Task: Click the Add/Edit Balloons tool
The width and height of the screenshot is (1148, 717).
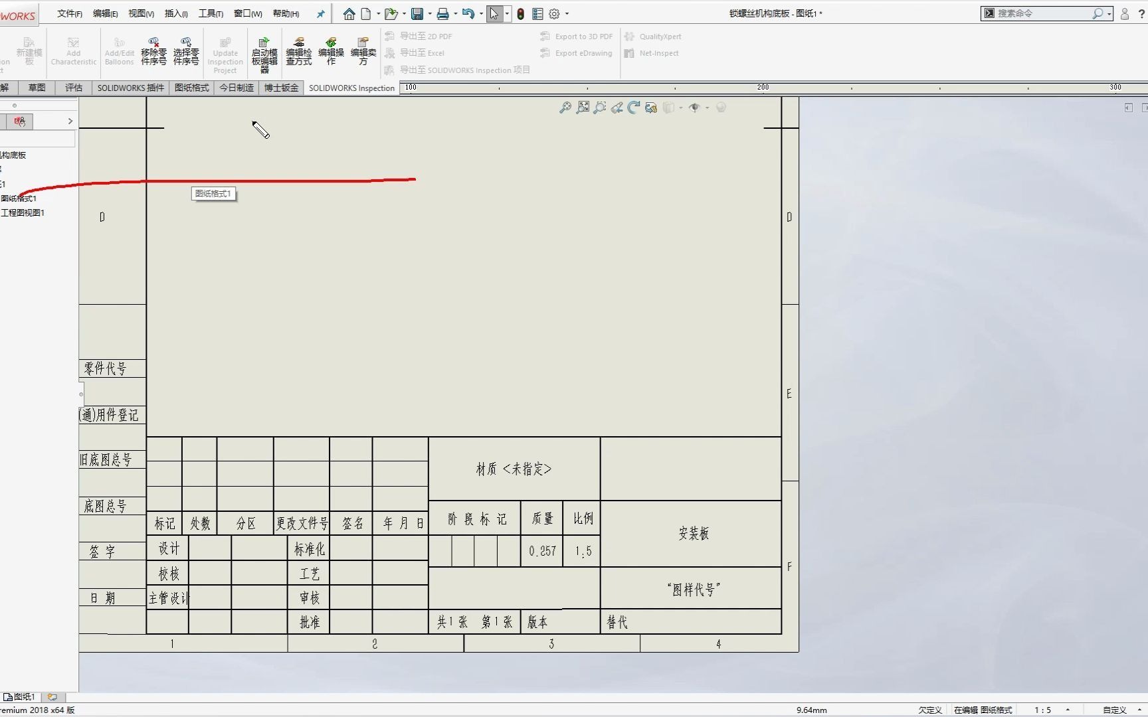Action: [119, 52]
